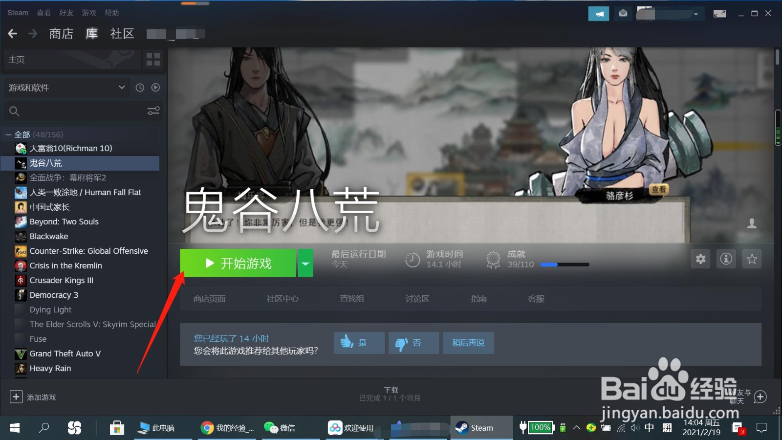Open Windows notification center icon

(x=761, y=428)
